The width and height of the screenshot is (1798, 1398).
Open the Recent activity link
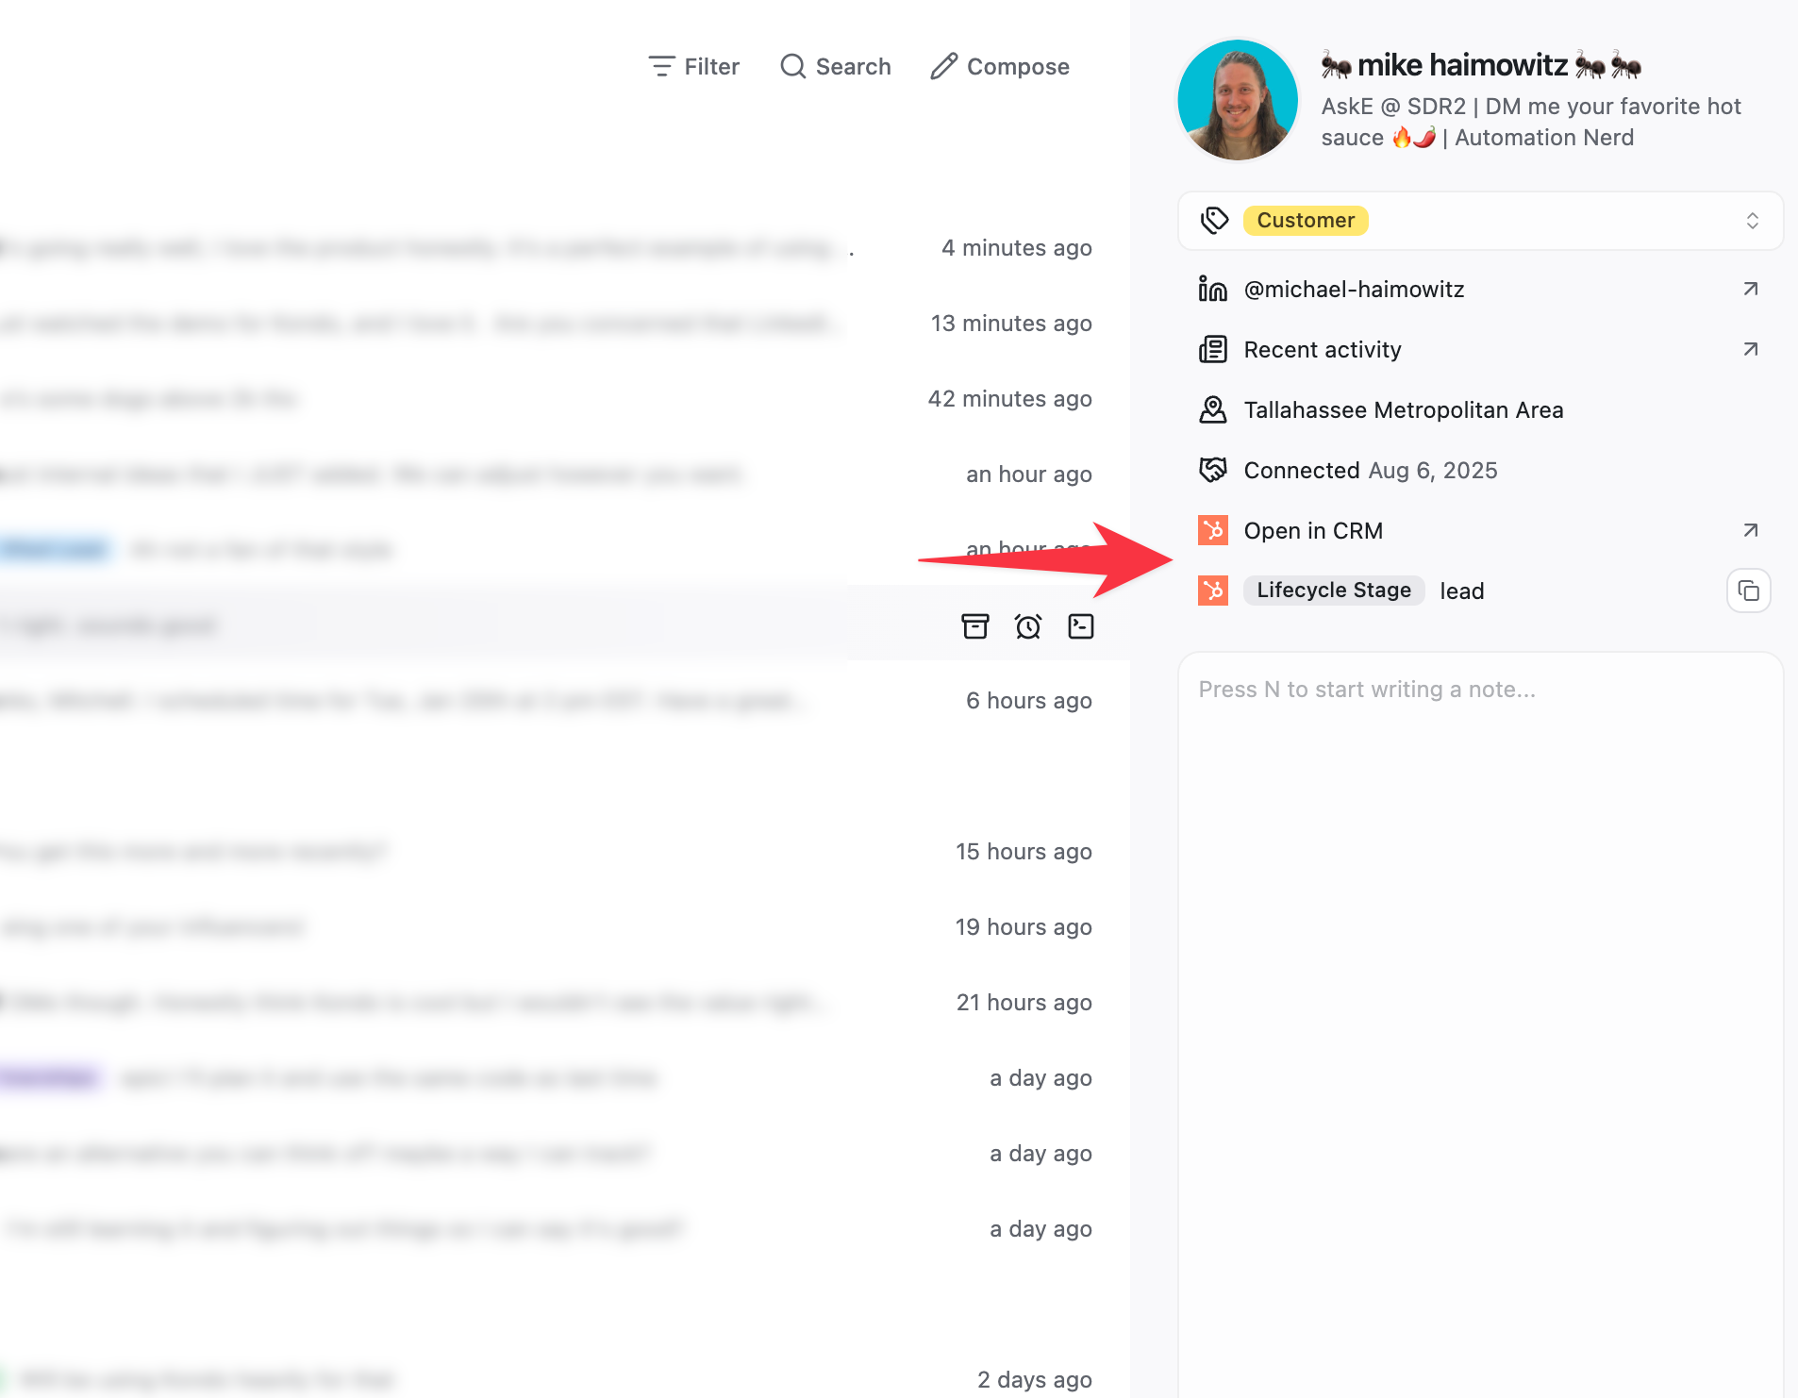point(1322,349)
